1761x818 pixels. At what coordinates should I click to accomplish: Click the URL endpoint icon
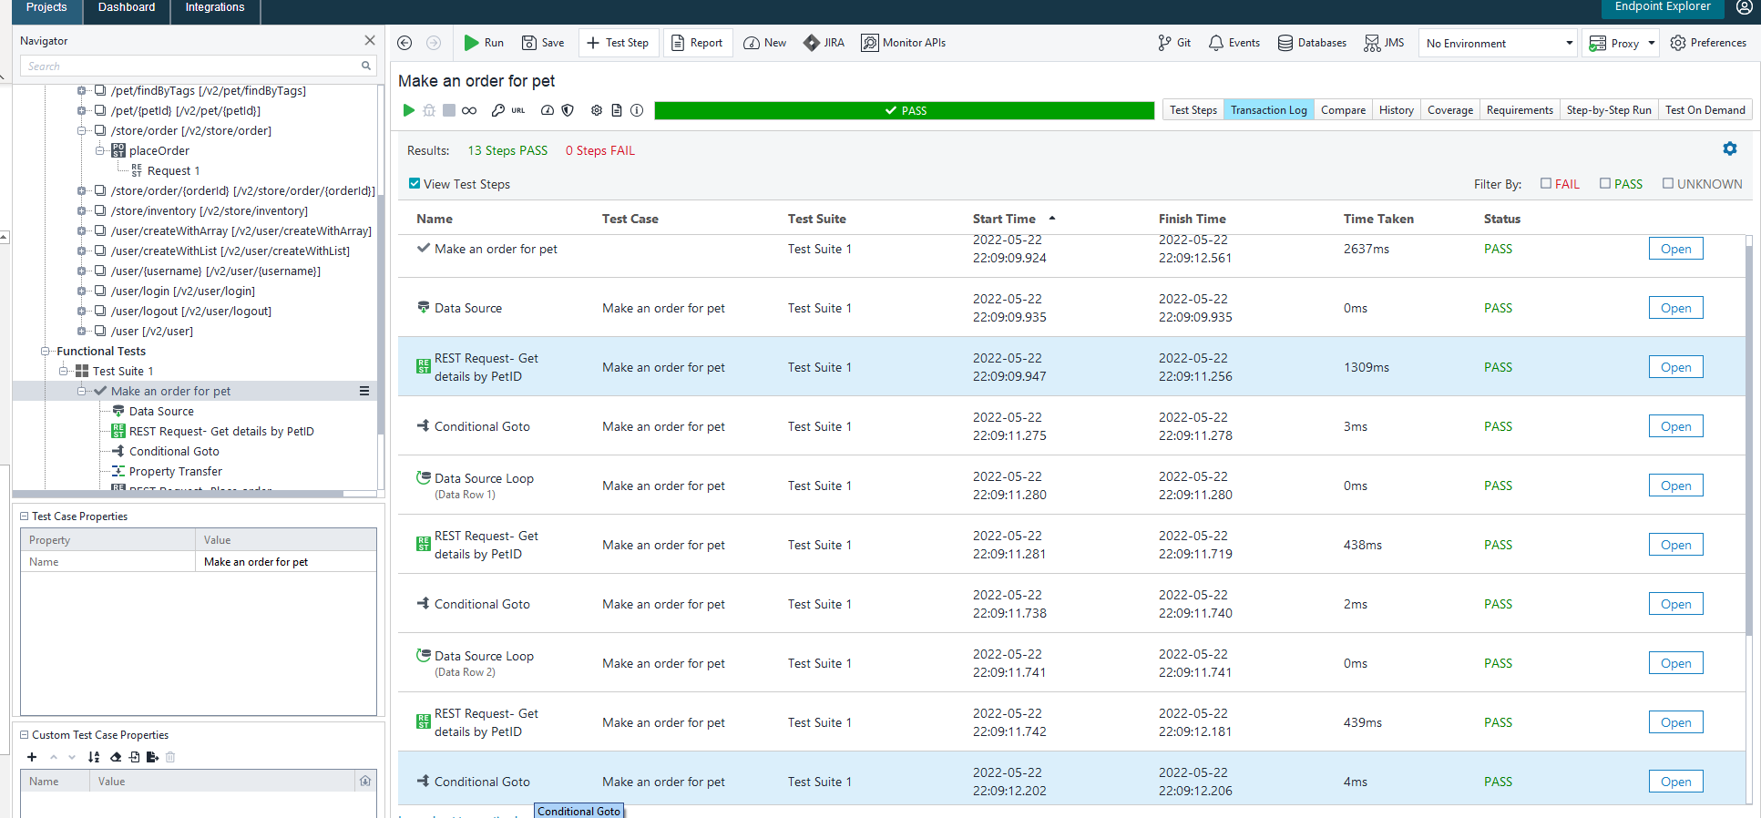pyautogui.click(x=518, y=110)
